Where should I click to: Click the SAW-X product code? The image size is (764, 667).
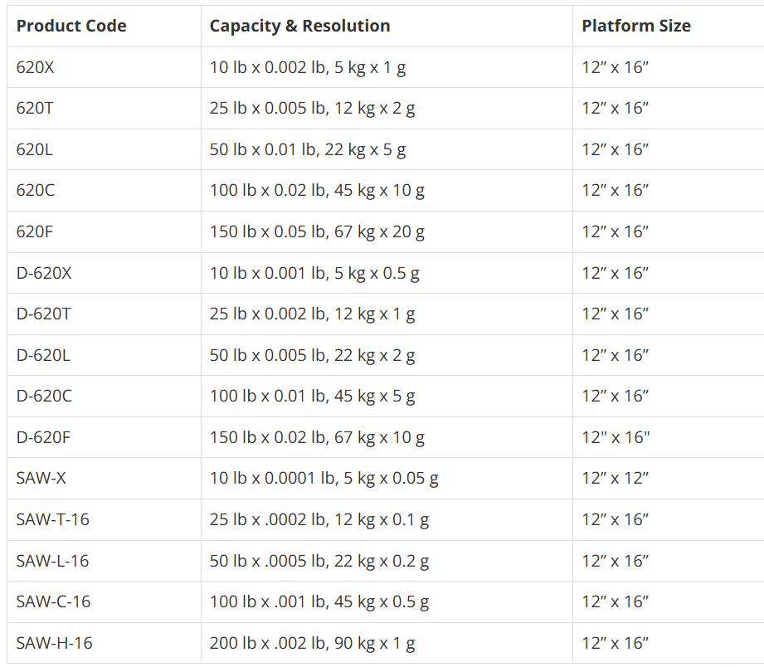[41, 478]
